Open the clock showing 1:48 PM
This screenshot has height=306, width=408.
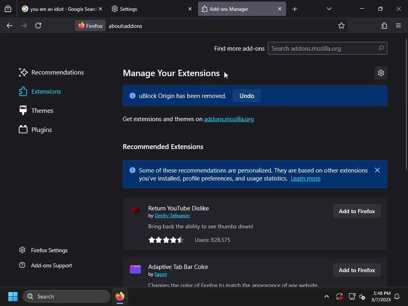tap(381, 296)
